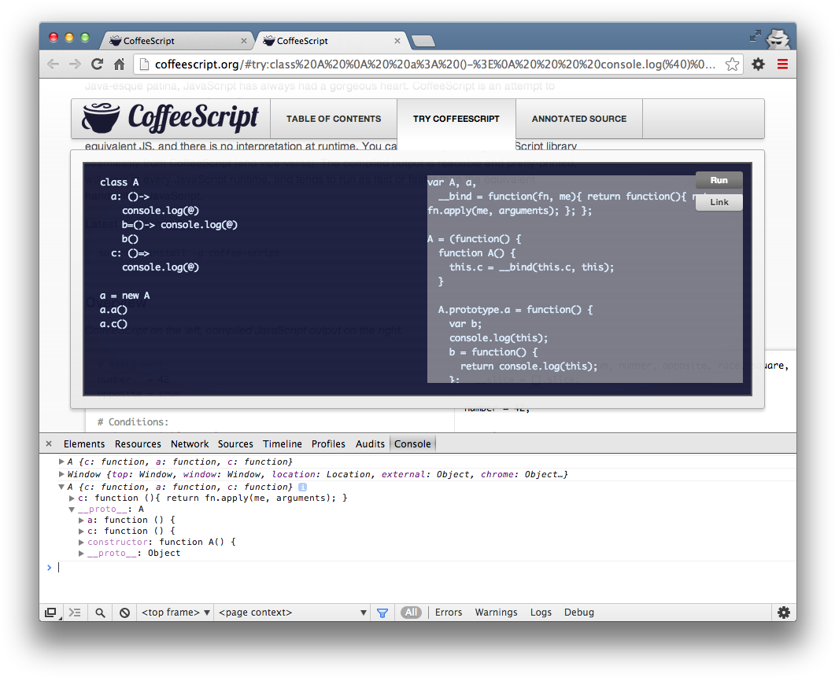Show All console messages

[x=411, y=613]
